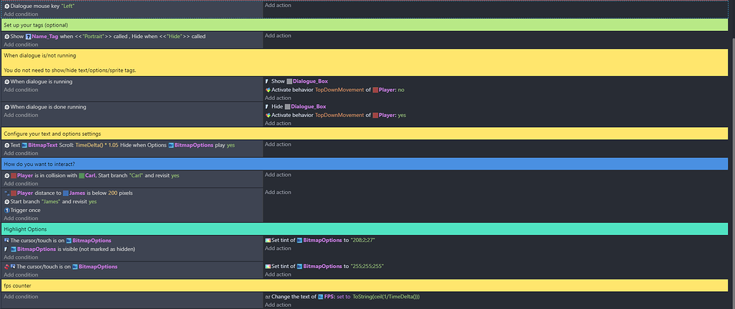Click extension icon beside 'When dialogue is running'

(7, 81)
